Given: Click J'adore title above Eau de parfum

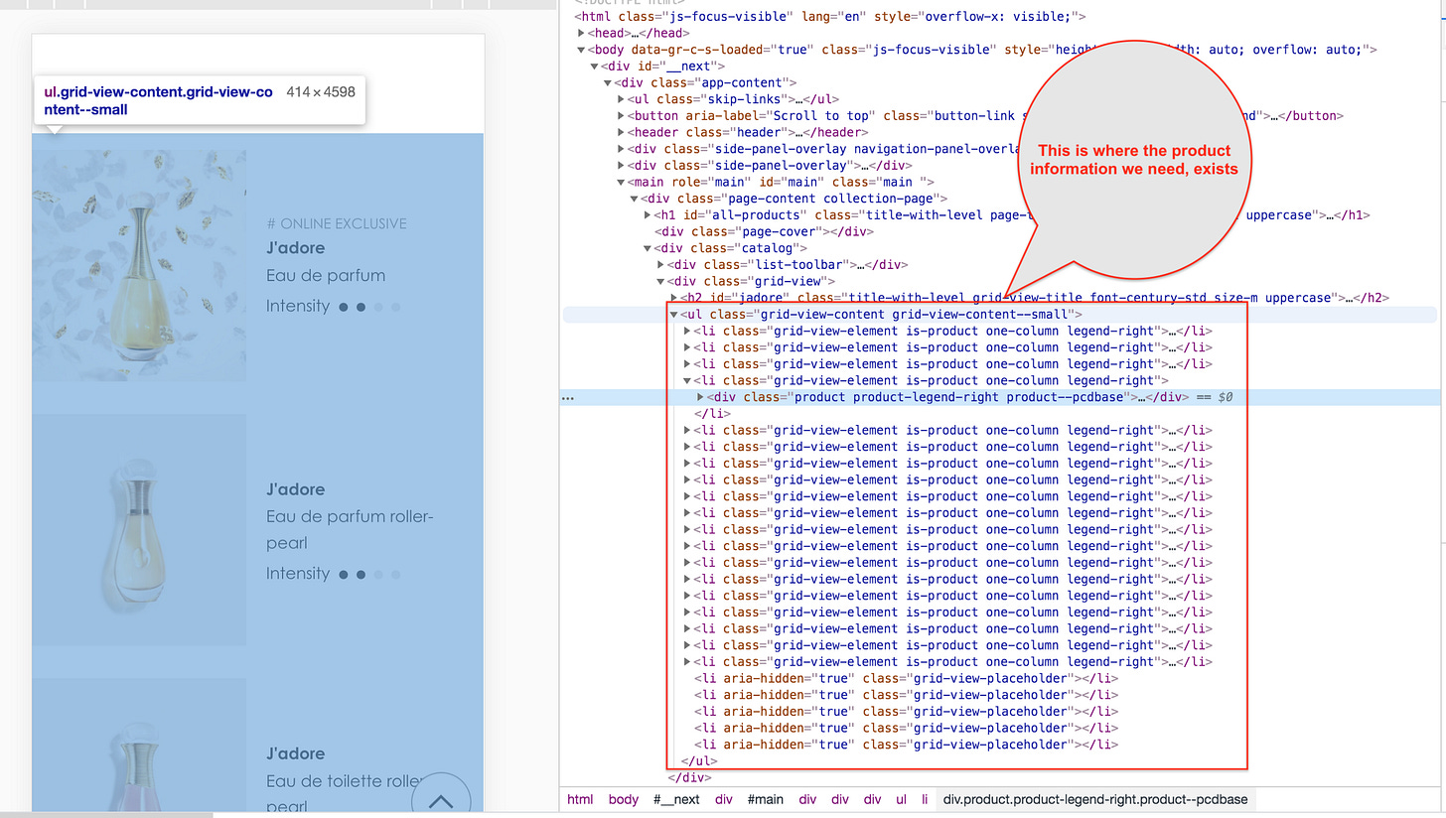Looking at the screenshot, I should tap(295, 248).
